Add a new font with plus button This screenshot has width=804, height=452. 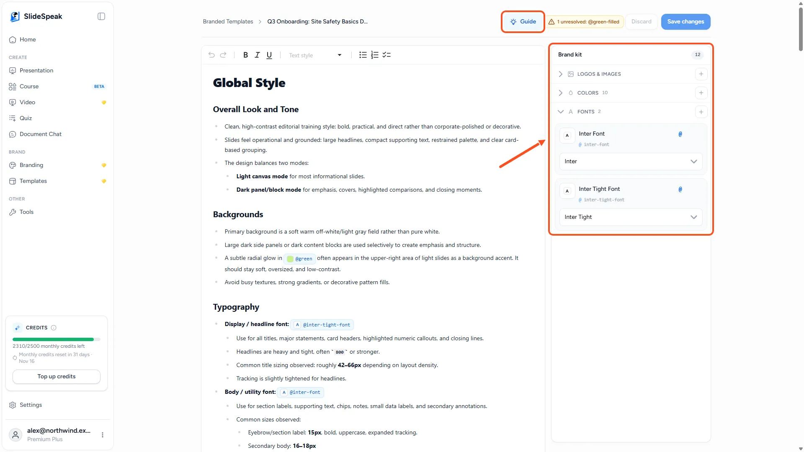click(x=701, y=112)
